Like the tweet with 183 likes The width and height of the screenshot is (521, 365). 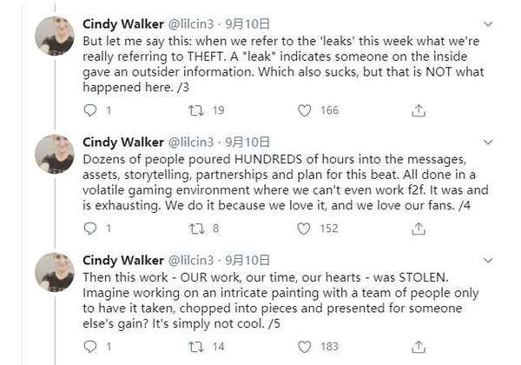pos(304,347)
